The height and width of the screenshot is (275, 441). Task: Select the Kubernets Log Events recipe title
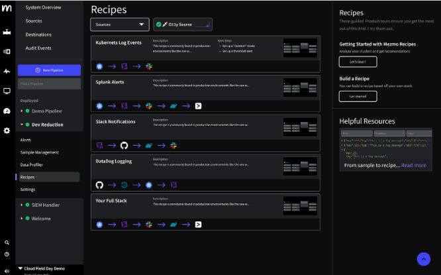[119, 42]
